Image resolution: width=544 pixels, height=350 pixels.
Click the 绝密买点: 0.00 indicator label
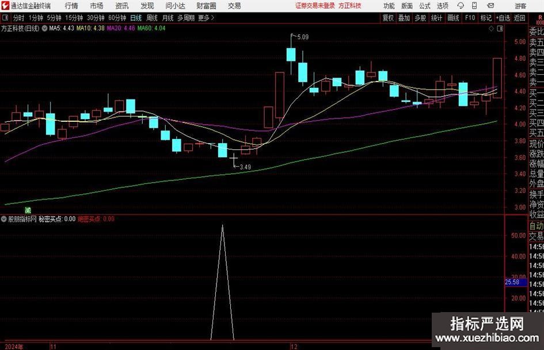click(x=96, y=219)
